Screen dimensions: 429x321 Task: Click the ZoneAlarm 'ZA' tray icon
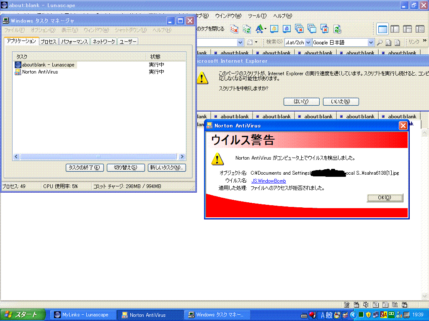click(384, 315)
